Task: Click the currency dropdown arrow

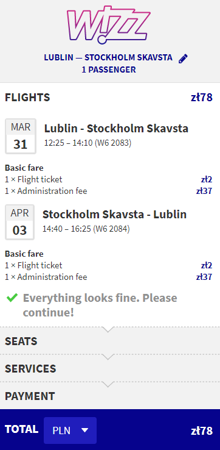Action: pyautogui.click(x=84, y=430)
